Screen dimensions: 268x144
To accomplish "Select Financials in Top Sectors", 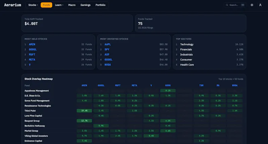I will (186, 49).
